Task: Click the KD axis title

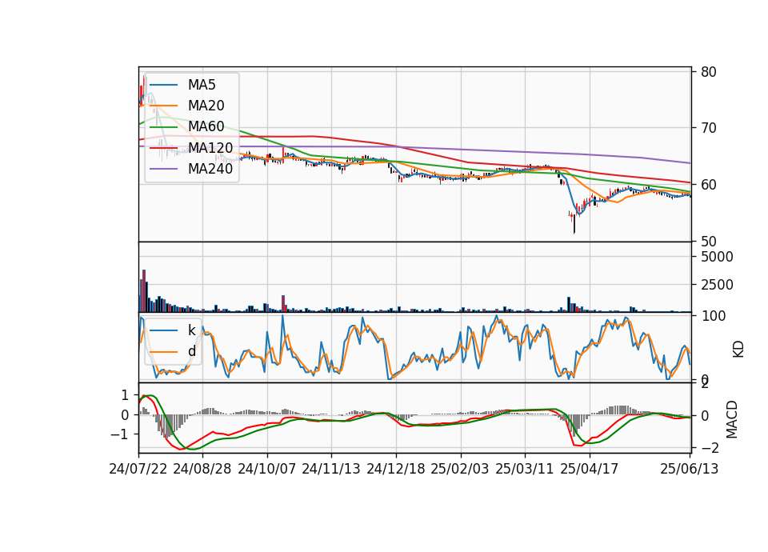Action: [738, 349]
